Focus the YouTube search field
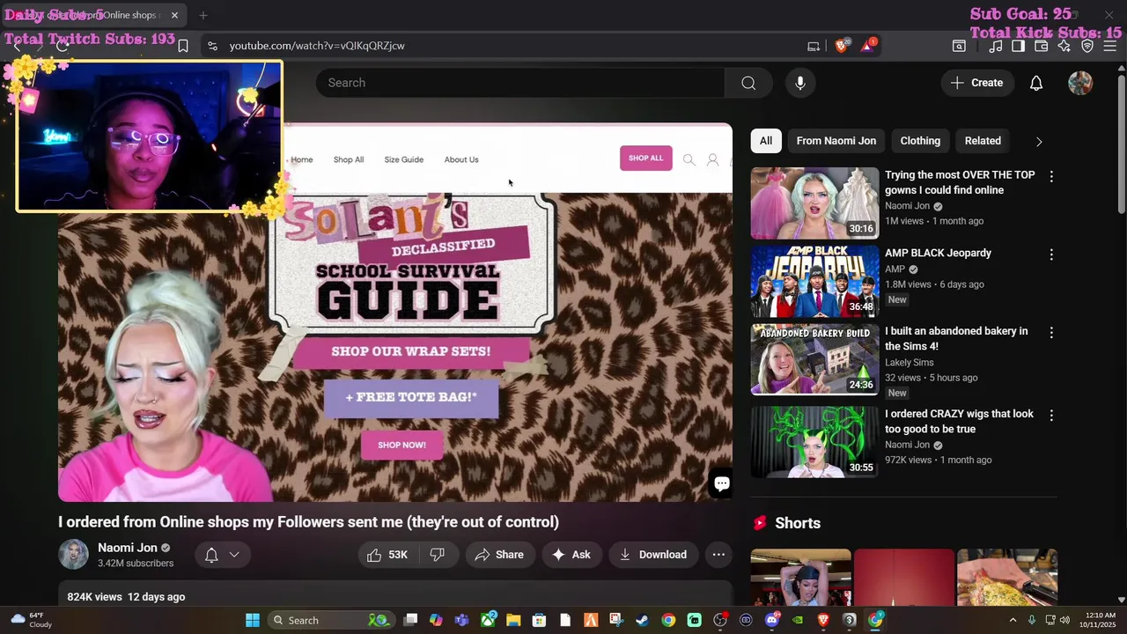The height and width of the screenshot is (634, 1127). (520, 83)
